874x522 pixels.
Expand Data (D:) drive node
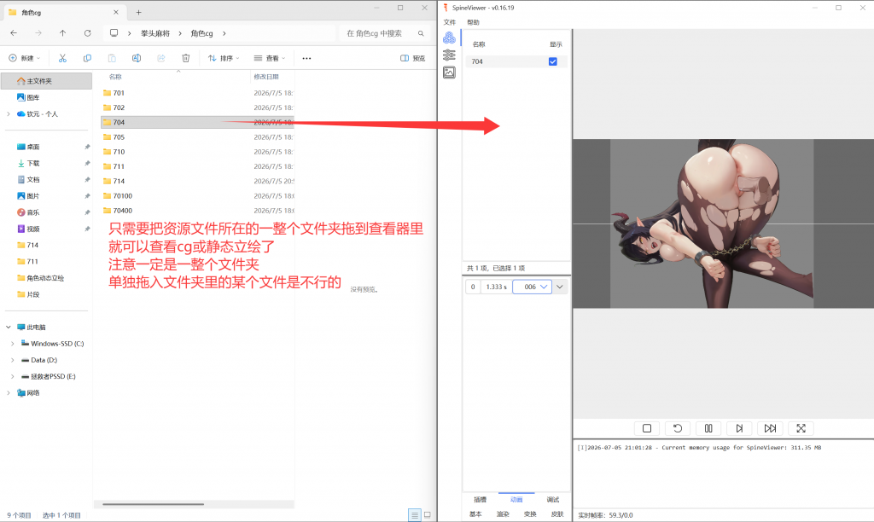[x=13, y=360]
